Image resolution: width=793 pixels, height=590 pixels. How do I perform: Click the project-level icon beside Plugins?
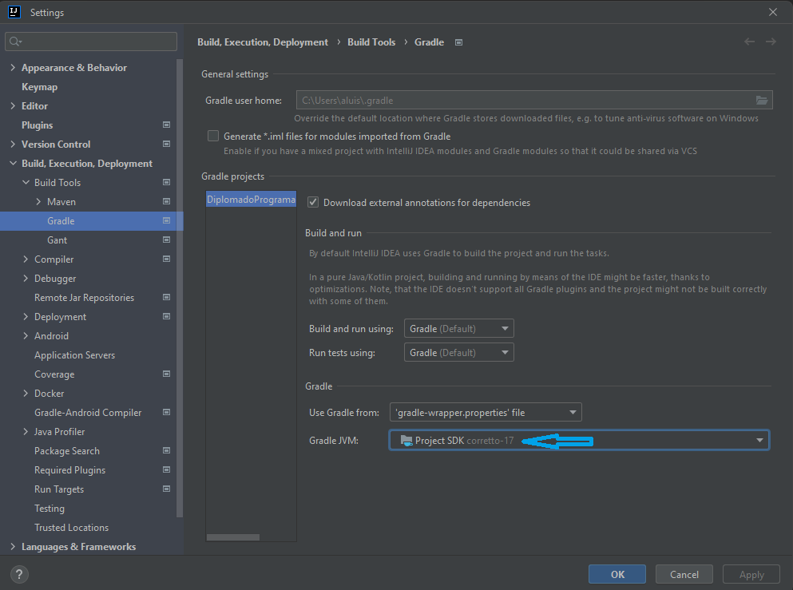click(x=166, y=125)
